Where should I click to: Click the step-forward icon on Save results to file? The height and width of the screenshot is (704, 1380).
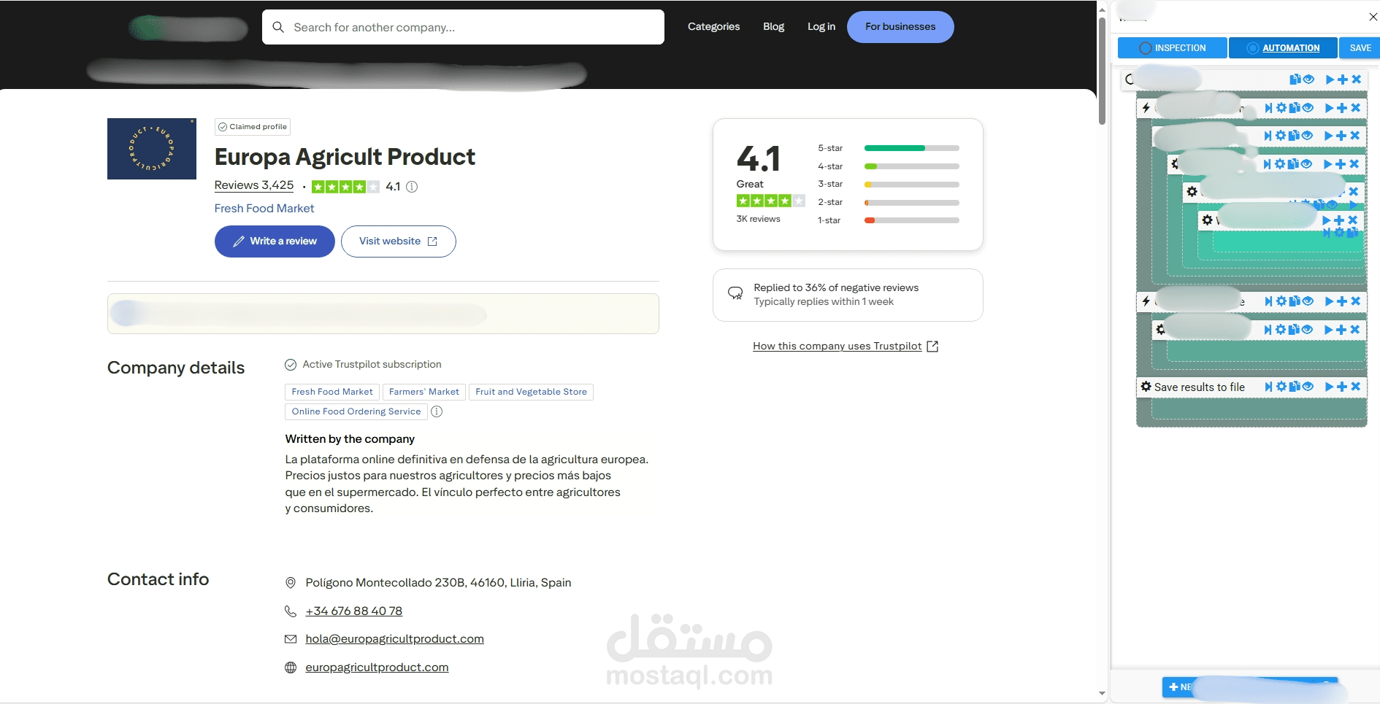click(1269, 387)
